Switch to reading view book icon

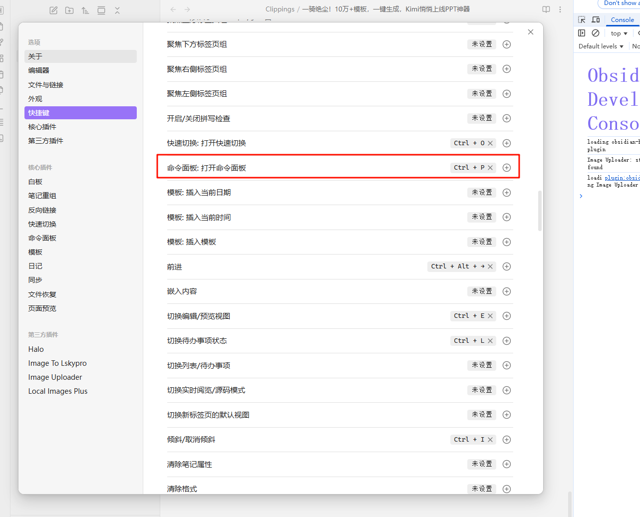coord(546,9)
